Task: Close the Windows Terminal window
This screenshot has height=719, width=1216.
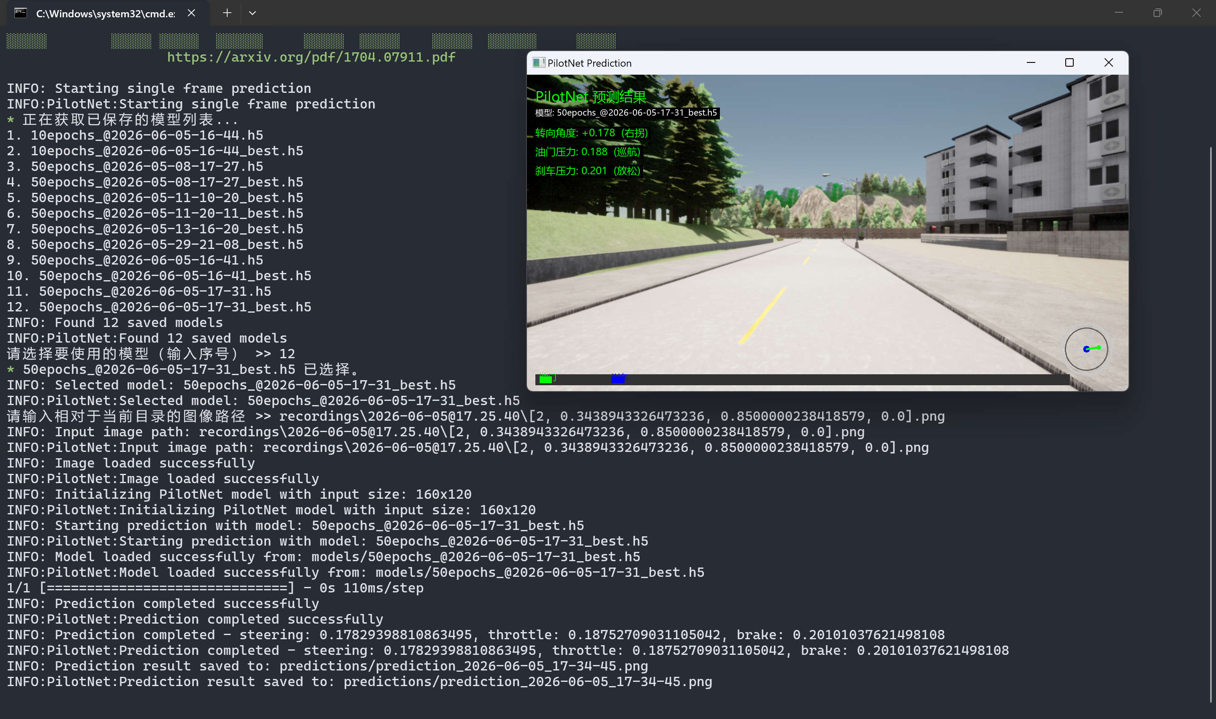Action: point(1196,13)
